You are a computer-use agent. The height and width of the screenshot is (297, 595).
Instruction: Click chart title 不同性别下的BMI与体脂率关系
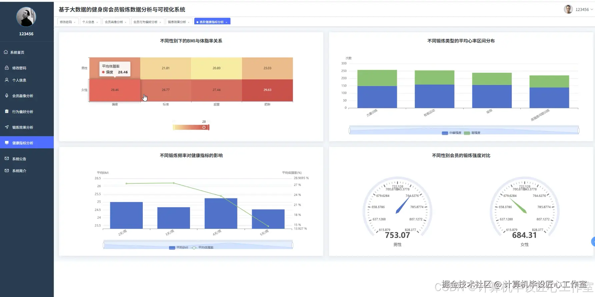191,41
